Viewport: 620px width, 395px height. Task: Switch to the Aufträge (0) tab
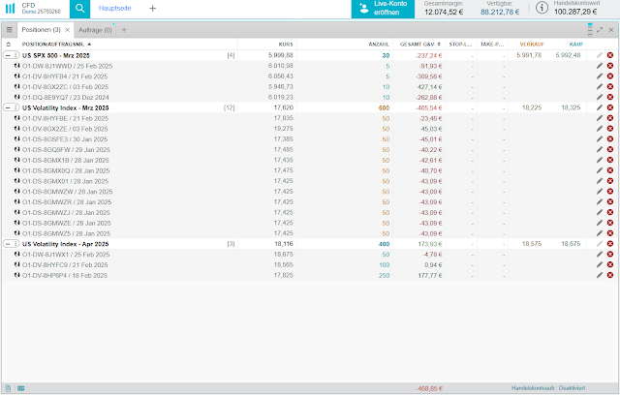pos(95,30)
